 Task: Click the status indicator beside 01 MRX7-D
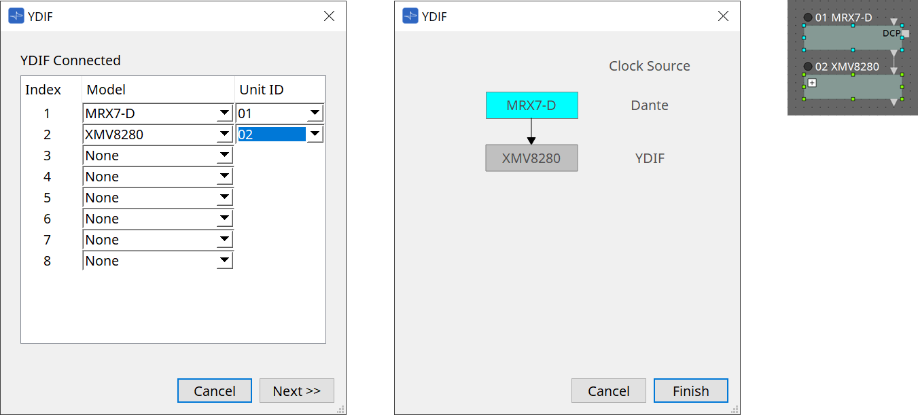808,18
